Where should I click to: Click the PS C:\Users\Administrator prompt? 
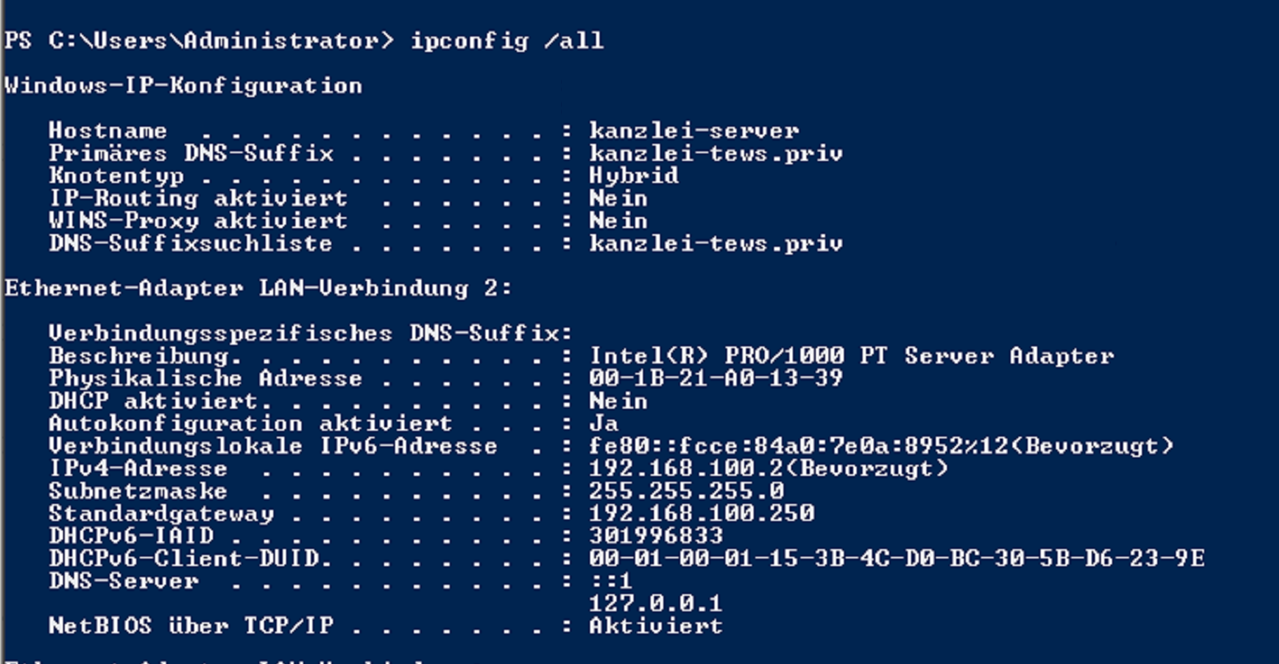tap(199, 41)
